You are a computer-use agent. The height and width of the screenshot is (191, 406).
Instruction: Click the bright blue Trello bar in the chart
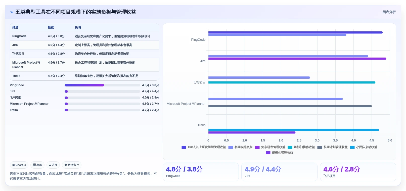tap(294, 130)
